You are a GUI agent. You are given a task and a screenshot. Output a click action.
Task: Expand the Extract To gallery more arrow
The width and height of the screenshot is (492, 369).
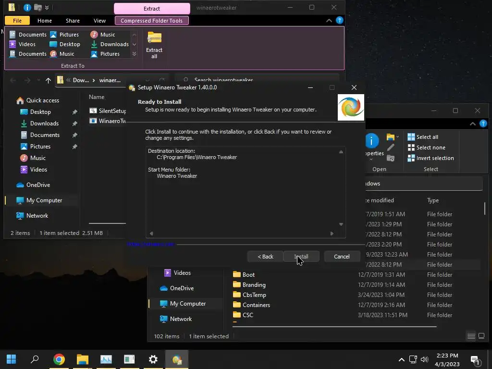tap(135, 54)
